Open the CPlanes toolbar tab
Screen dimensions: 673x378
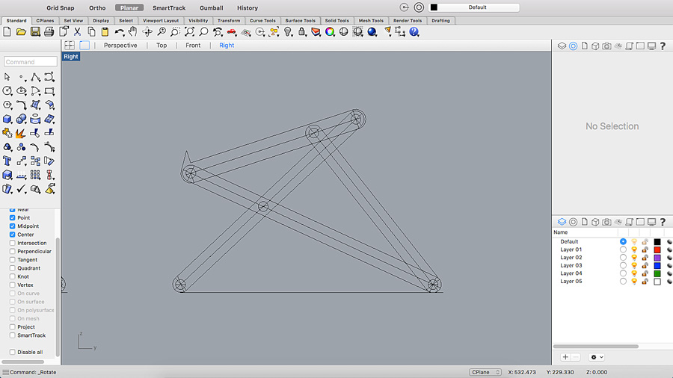[45, 21]
